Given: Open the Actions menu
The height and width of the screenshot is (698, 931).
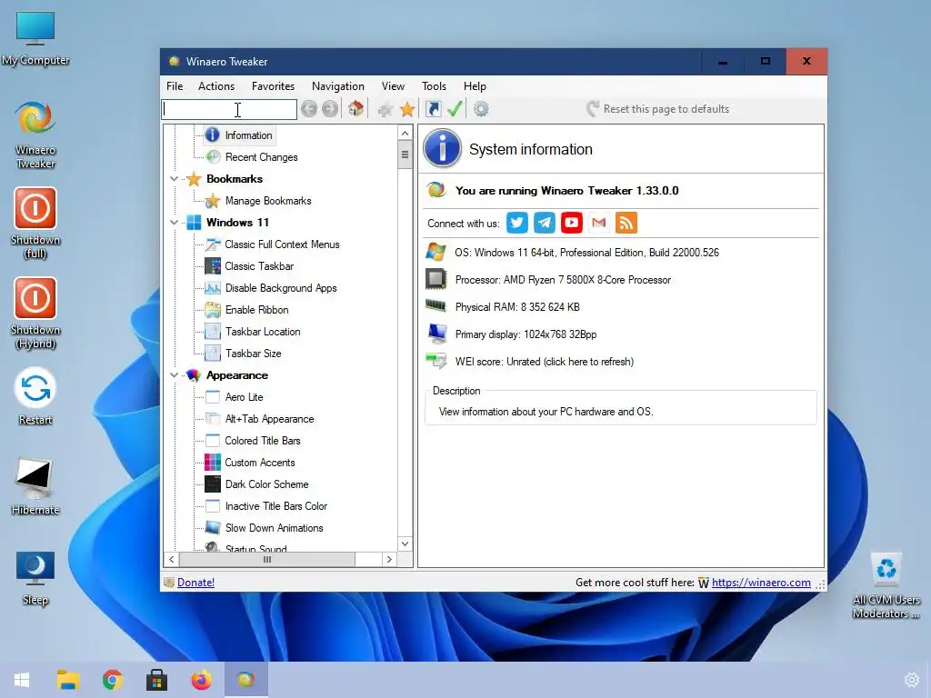Looking at the screenshot, I should point(216,86).
